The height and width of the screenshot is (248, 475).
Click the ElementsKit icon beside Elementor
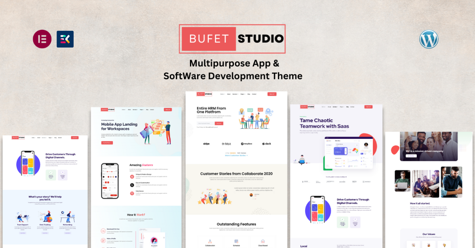65,39
